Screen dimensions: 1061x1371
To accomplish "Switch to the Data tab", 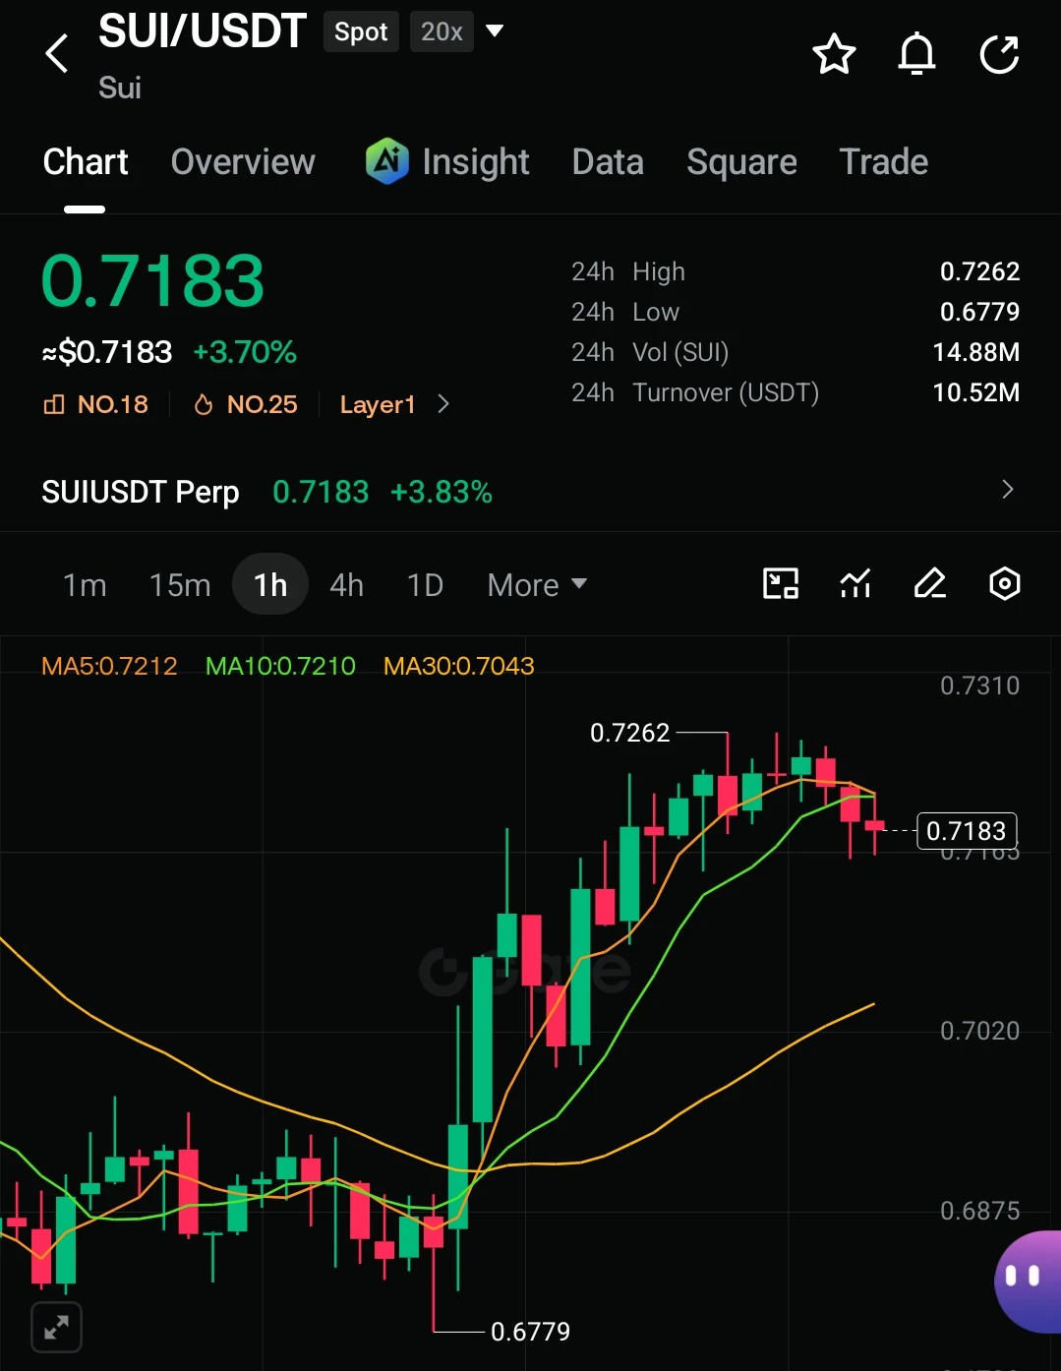I will pos(608,162).
